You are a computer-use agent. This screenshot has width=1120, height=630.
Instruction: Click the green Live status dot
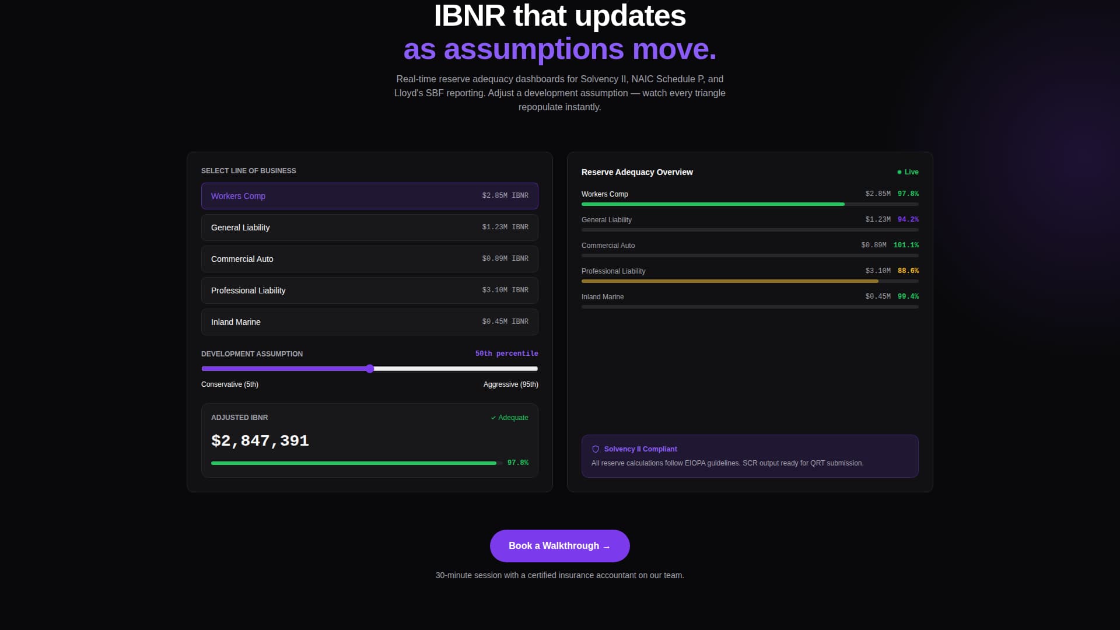click(x=899, y=172)
